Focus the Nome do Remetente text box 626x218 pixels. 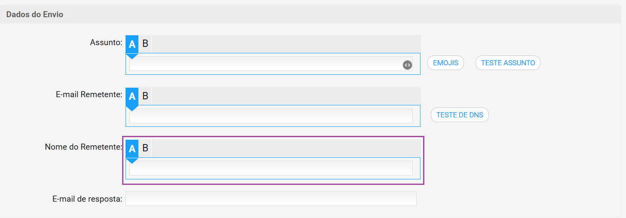coord(271,168)
